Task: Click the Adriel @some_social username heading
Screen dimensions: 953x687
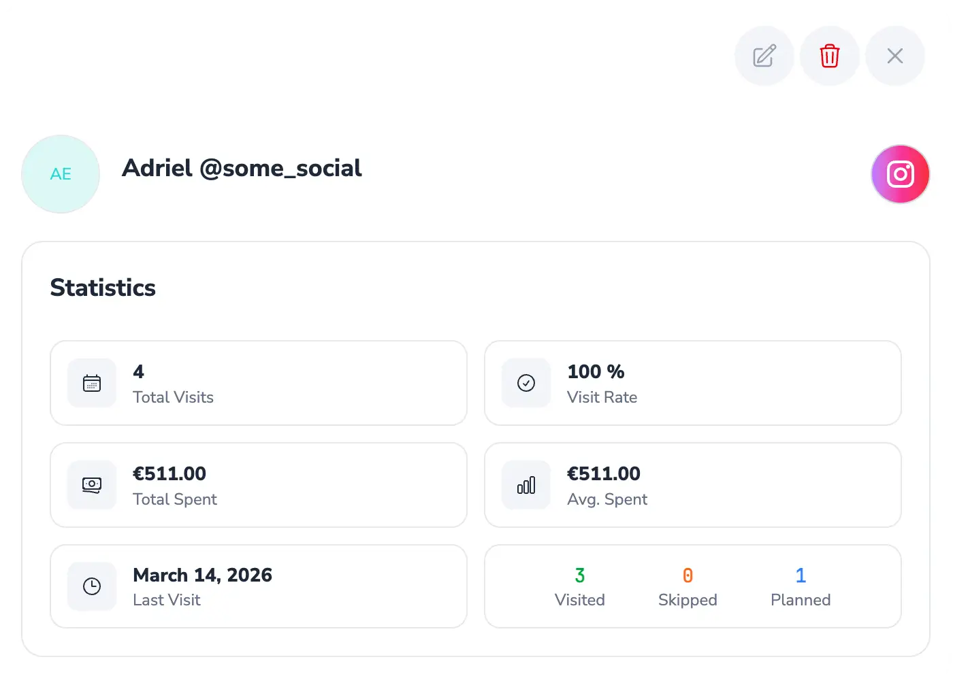Action: pos(242,168)
